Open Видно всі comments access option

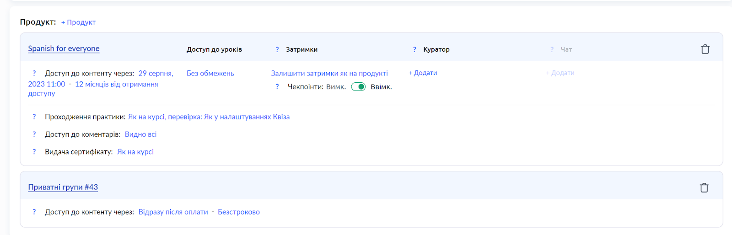pyautogui.click(x=141, y=134)
